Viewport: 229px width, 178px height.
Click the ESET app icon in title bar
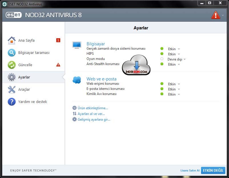(5, 4)
